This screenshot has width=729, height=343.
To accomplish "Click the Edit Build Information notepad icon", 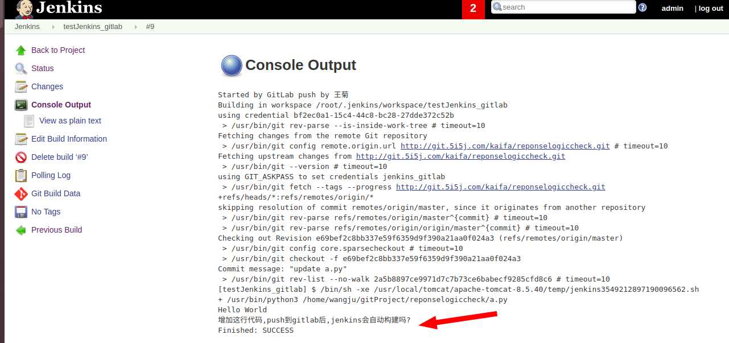I will click(21, 139).
